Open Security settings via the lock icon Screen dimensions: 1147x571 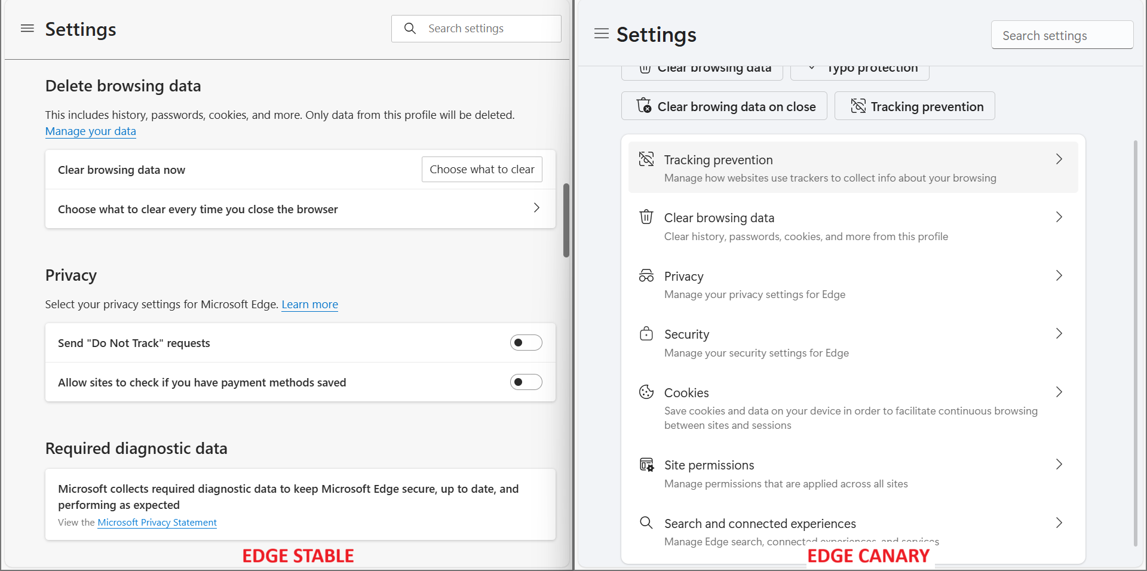646,333
